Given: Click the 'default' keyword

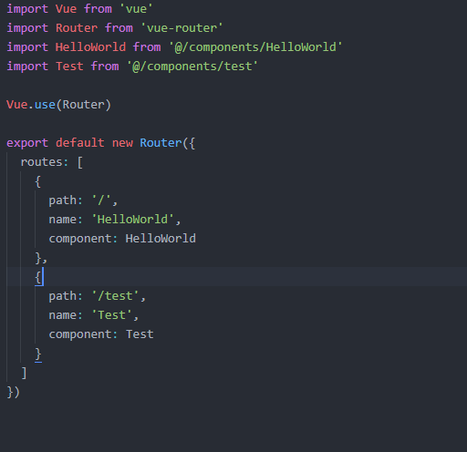Looking at the screenshot, I should [80, 143].
